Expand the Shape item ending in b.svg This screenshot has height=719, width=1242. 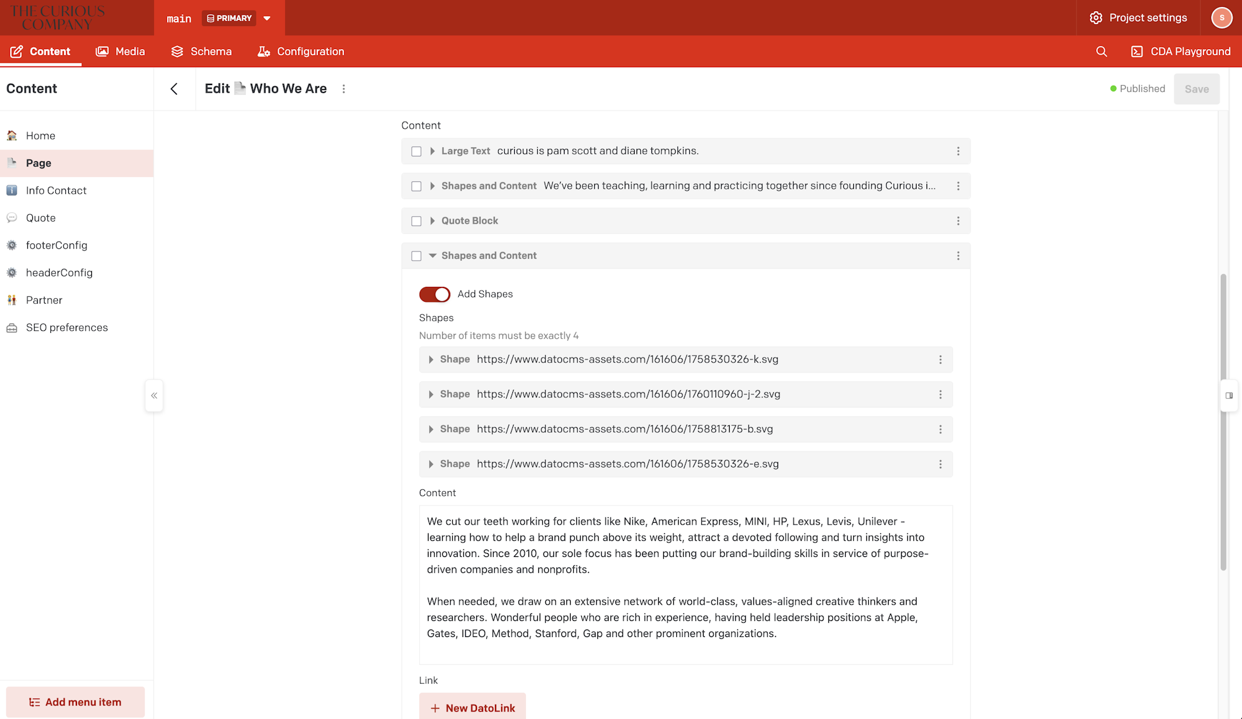pyautogui.click(x=431, y=429)
